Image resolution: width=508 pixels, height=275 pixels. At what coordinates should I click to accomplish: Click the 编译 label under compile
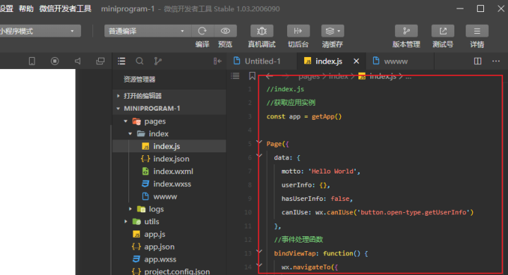tap(202, 44)
